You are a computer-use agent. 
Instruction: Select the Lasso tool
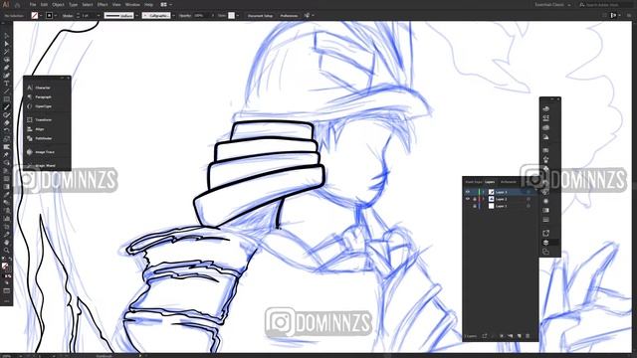pos(7,60)
